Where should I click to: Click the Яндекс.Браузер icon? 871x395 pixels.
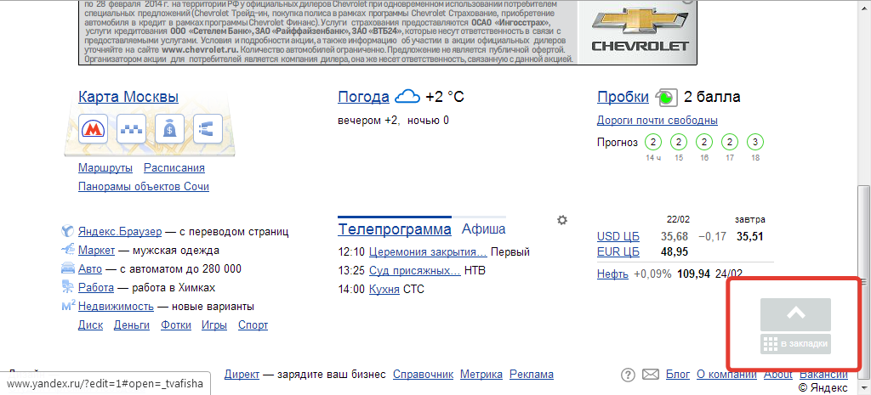67,231
